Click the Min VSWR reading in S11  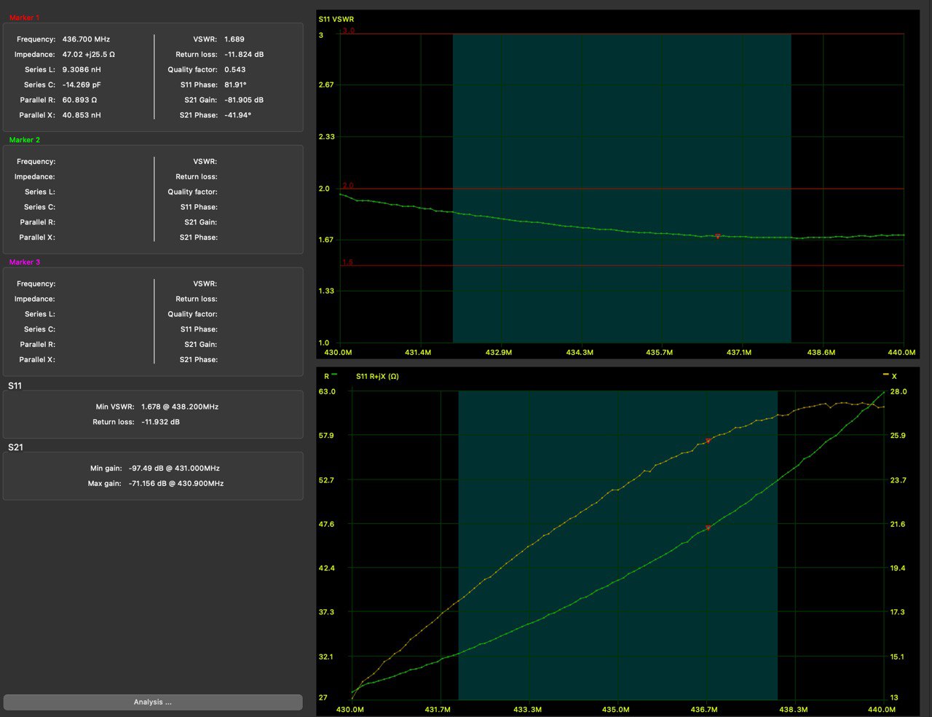(x=179, y=407)
